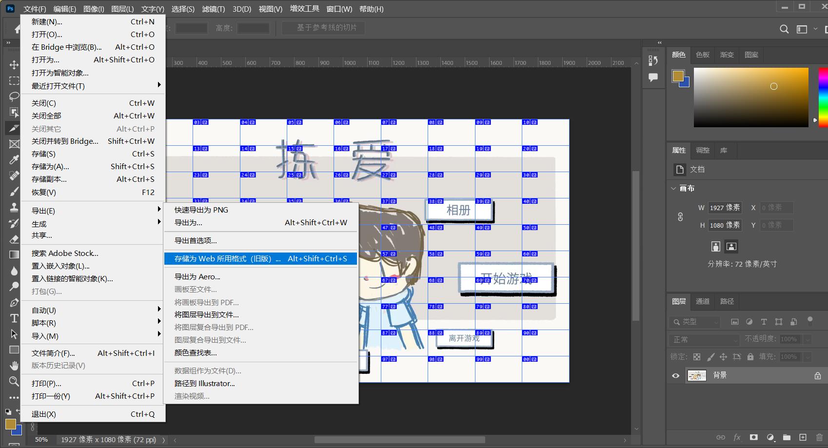Choose 存储为 Web 所用格式 (旧版)
The width and height of the screenshot is (828, 448).
click(x=261, y=258)
